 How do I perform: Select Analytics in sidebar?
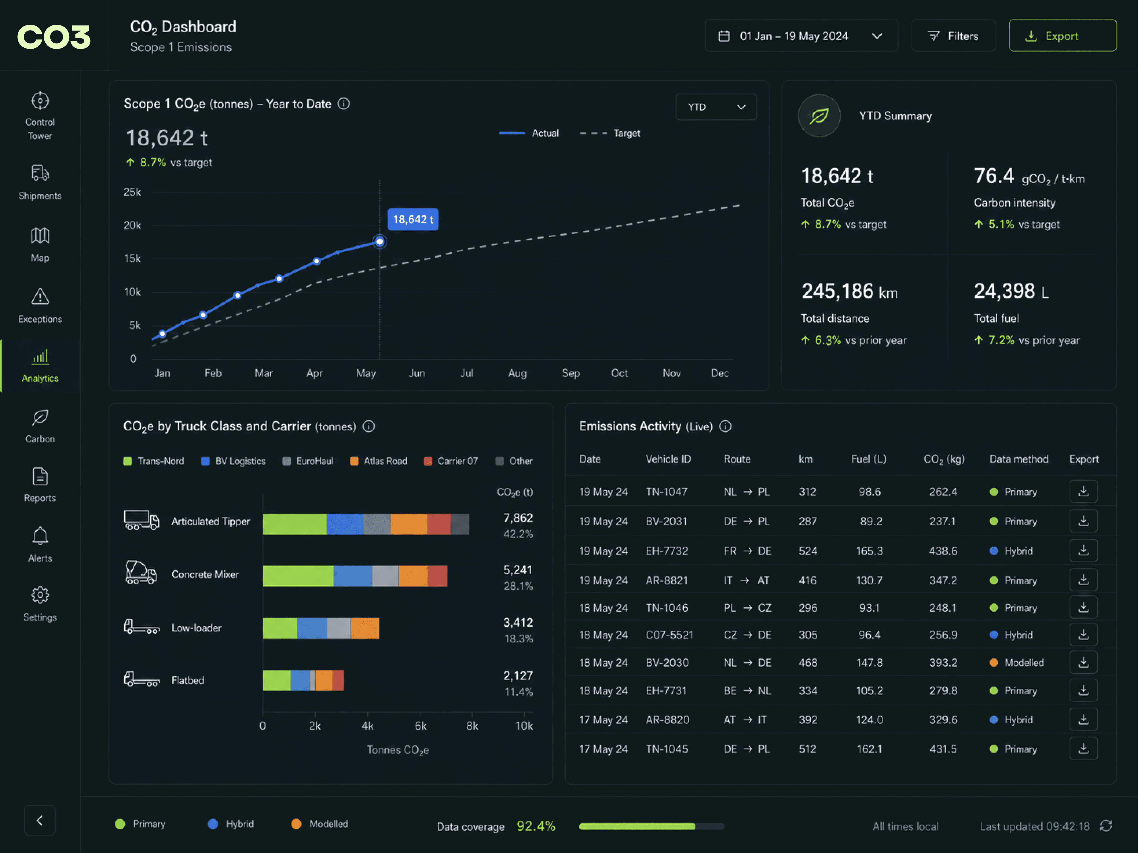(x=40, y=366)
